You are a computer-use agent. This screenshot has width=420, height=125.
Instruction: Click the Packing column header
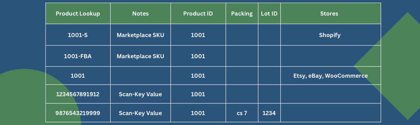pos(242,14)
